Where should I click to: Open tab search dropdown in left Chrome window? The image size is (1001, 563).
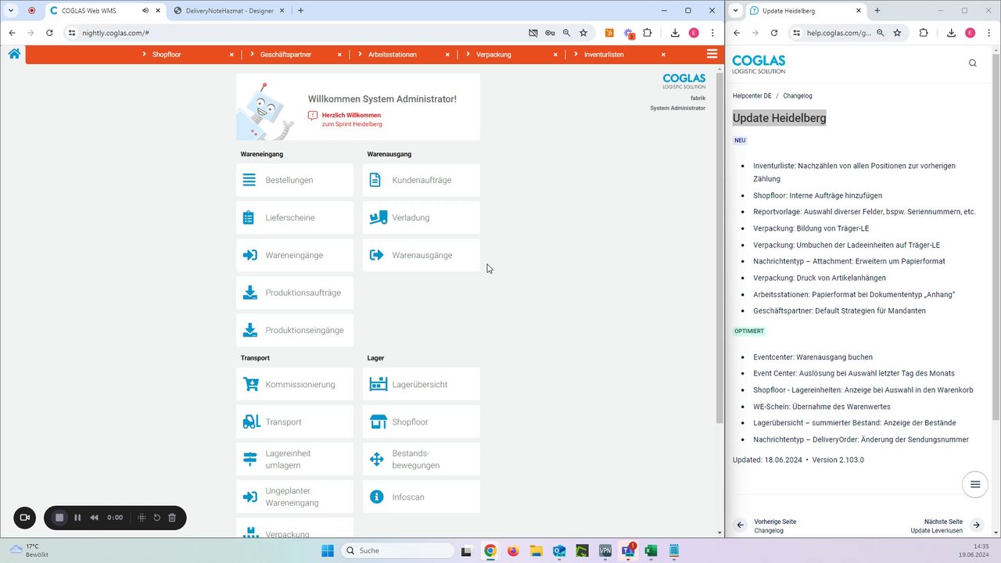[x=11, y=11]
